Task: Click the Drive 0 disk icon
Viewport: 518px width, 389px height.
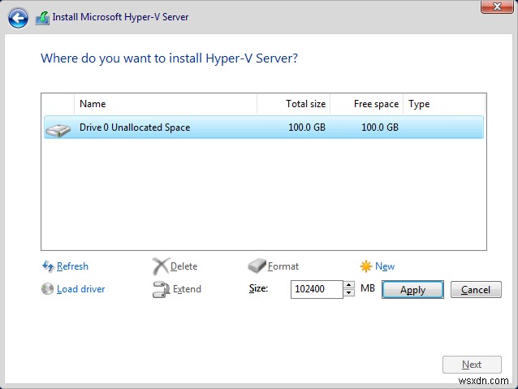Action: tap(58, 128)
